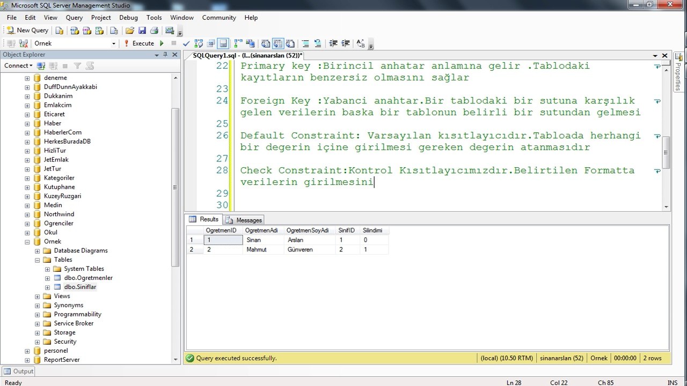Collapse the Ornek database node

pos(27,242)
